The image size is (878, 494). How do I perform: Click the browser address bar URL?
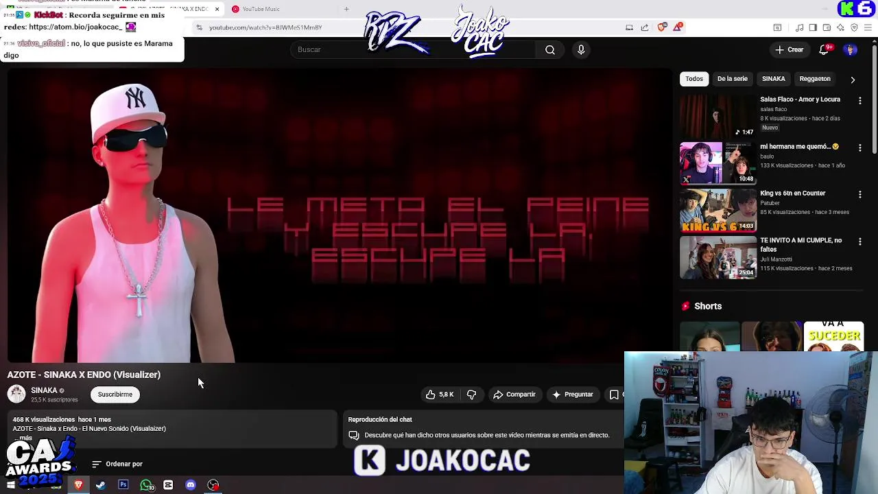265,27
